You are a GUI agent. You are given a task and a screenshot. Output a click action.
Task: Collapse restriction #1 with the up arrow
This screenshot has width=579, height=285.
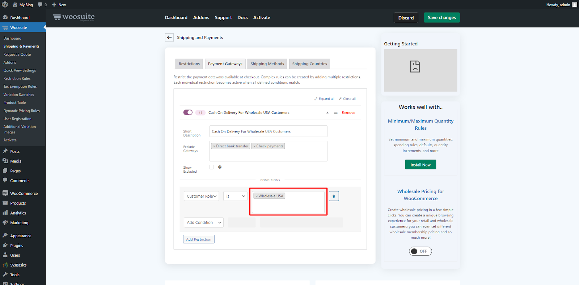[327, 113]
